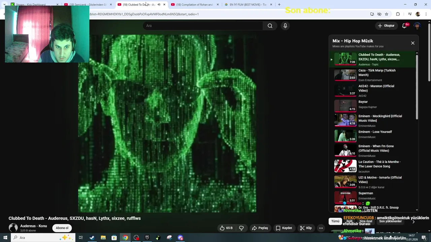Focus the Windows taskbar Ara search box

tap(43, 238)
